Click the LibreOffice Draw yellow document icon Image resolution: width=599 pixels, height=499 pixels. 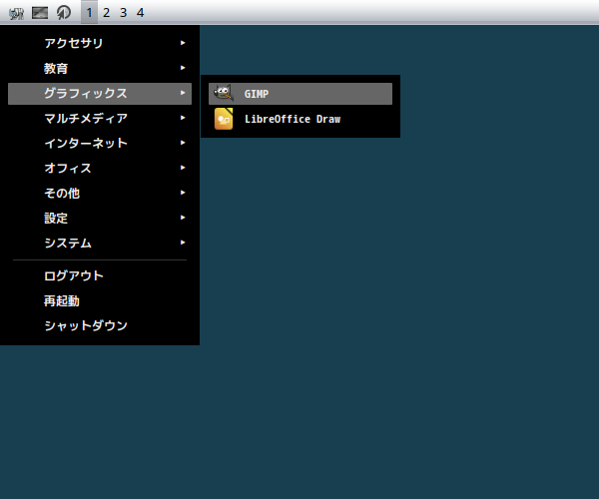tap(224, 119)
